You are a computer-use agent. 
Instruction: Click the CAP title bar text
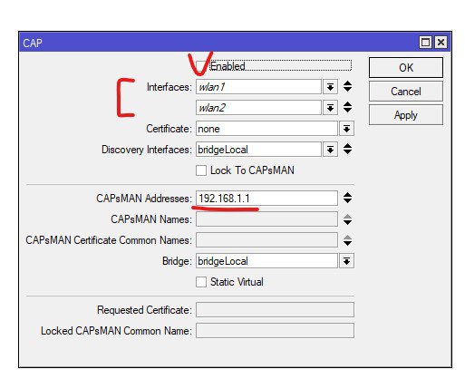click(x=33, y=43)
